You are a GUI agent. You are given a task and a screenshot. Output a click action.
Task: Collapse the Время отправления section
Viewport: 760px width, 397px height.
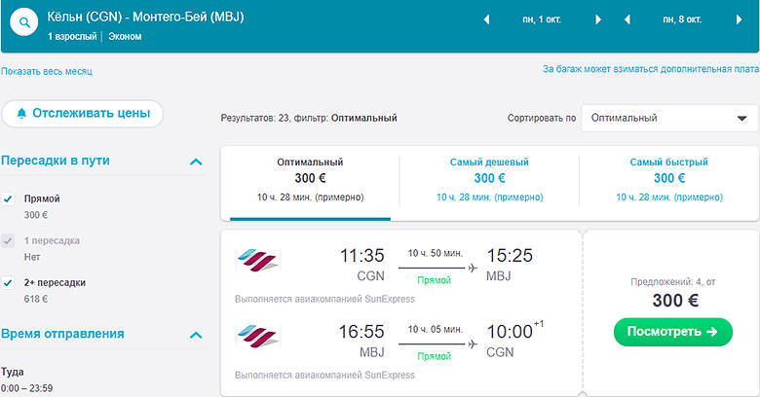tap(196, 335)
